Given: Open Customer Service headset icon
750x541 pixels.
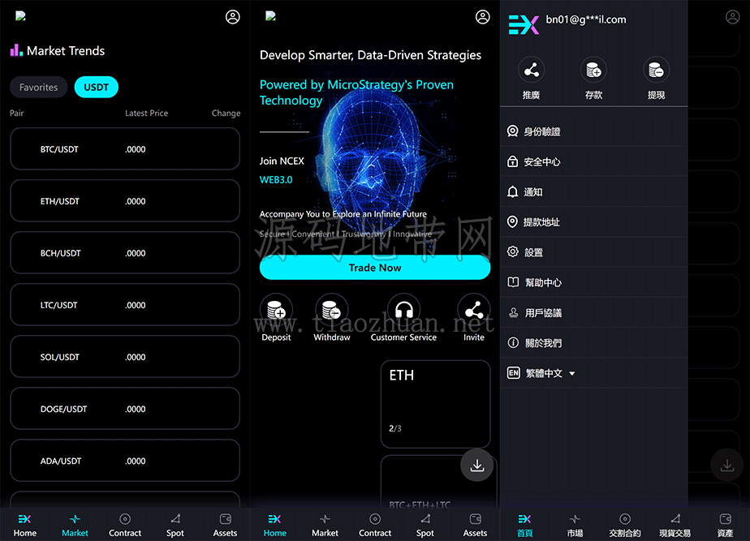Looking at the screenshot, I should click(403, 310).
